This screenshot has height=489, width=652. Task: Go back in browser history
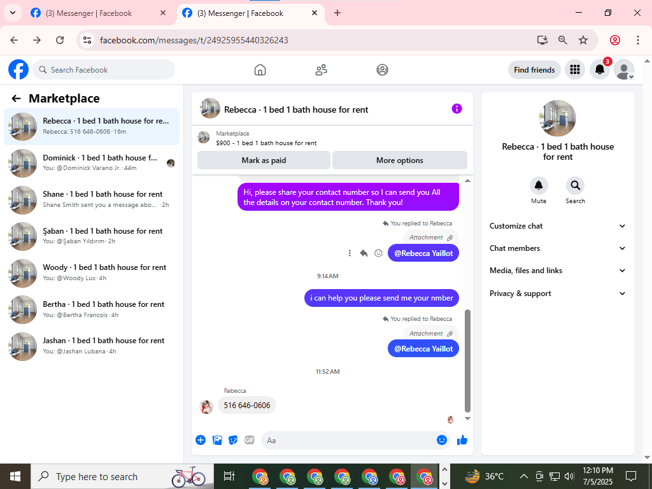click(14, 40)
